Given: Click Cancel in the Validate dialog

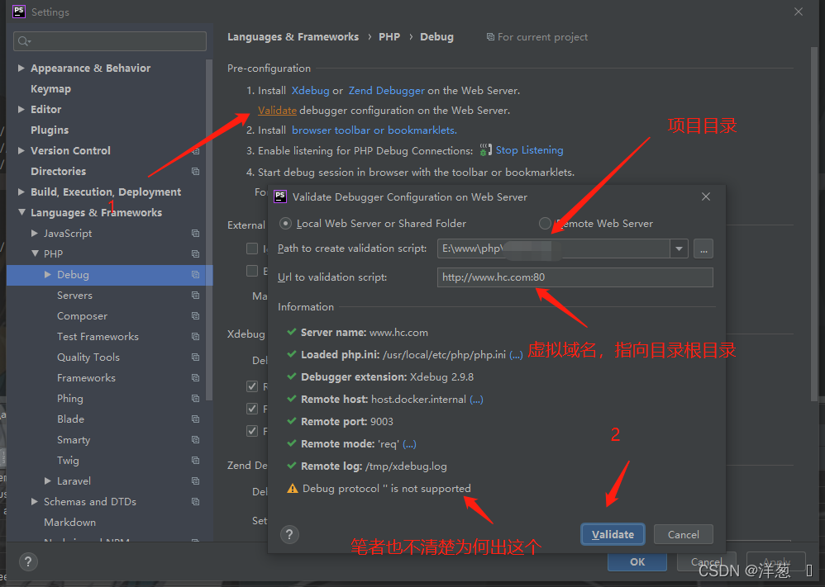Looking at the screenshot, I should pos(684,534).
